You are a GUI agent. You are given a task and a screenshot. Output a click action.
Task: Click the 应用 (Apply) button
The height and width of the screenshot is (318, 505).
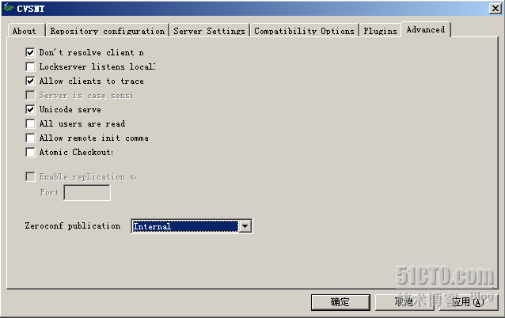coord(467,301)
